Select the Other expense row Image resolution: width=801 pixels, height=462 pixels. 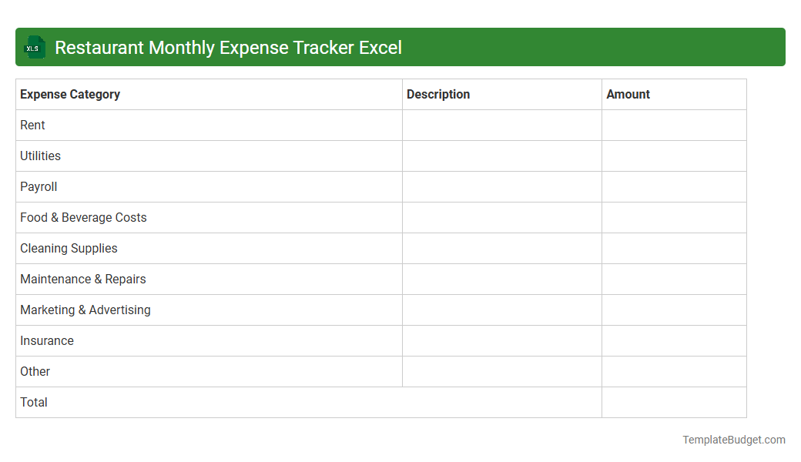[35, 371]
